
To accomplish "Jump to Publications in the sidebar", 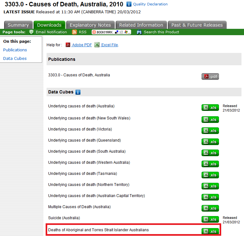I will [x=15, y=50].
